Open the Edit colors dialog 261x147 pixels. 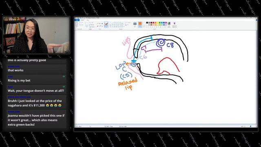click(x=169, y=24)
